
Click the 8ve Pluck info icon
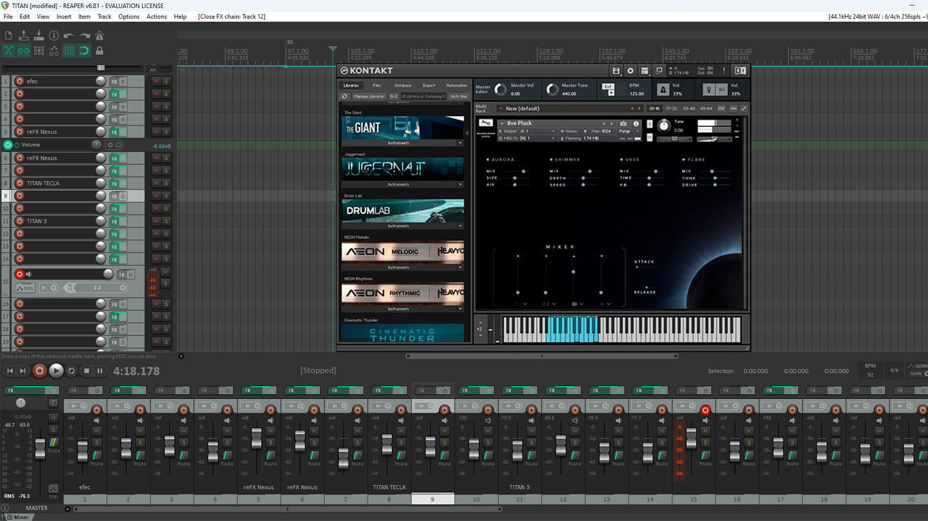(636, 123)
